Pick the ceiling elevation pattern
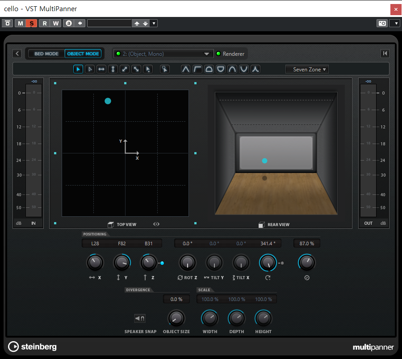Screen dimensions: 402x359 click(x=197, y=69)
